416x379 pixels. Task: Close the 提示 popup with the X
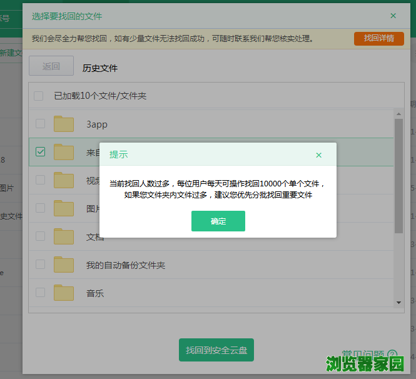coord(319,155)
